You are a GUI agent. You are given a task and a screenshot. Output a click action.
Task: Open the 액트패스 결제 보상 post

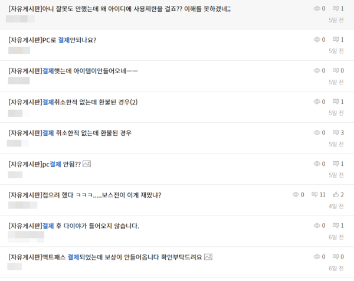(x=105, y=257)
